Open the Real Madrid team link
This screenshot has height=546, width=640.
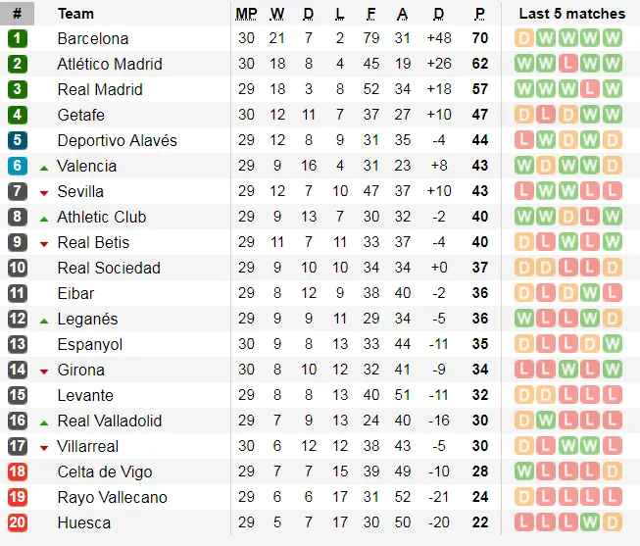point(100,89)
